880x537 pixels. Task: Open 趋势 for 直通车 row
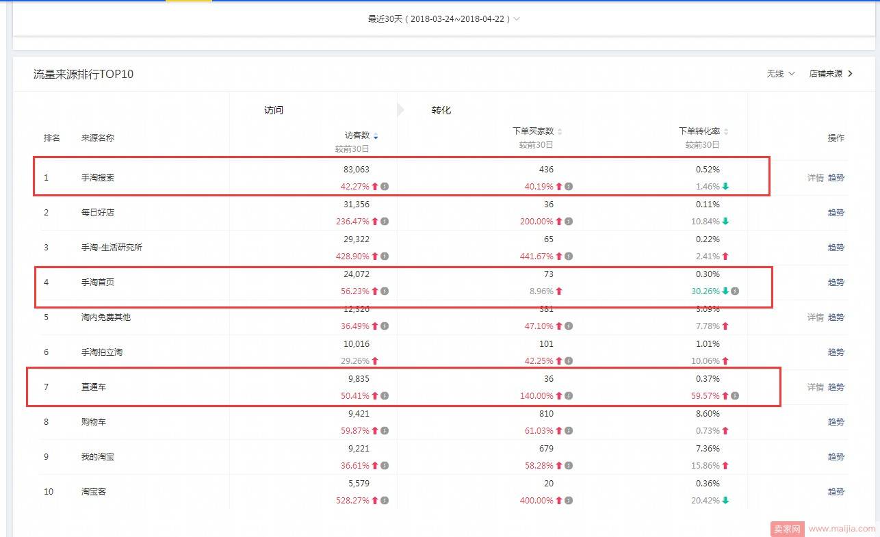click(836, 387)
